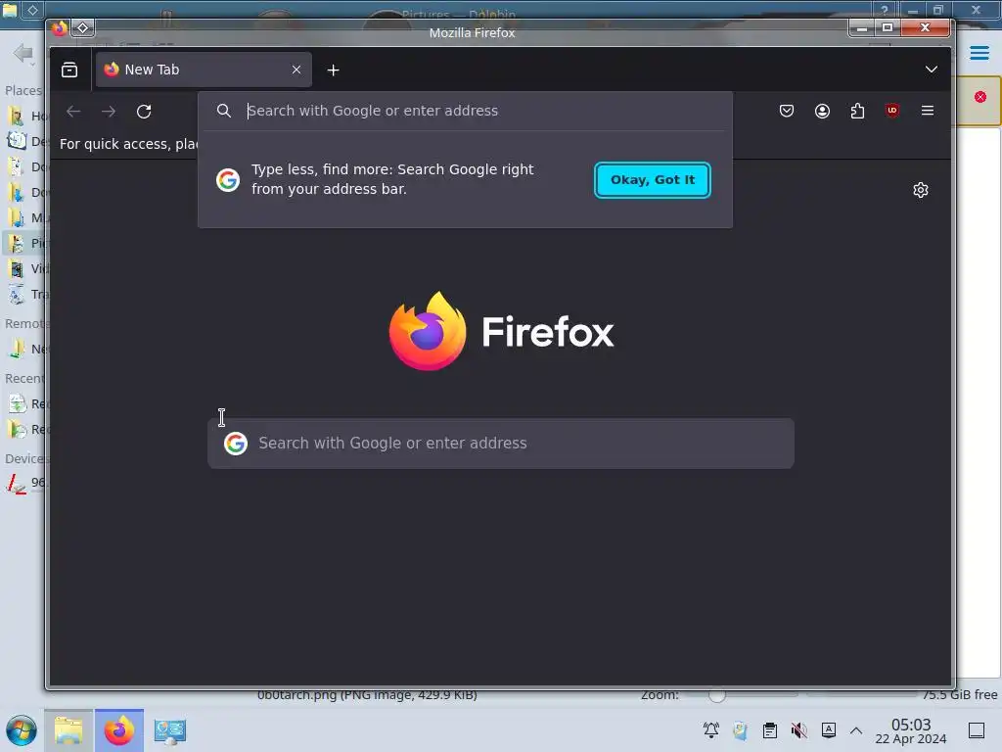The height and width of the screenshot is (752, 1002).
Task: Click the Dolphin back arrow
Action: 23,53
